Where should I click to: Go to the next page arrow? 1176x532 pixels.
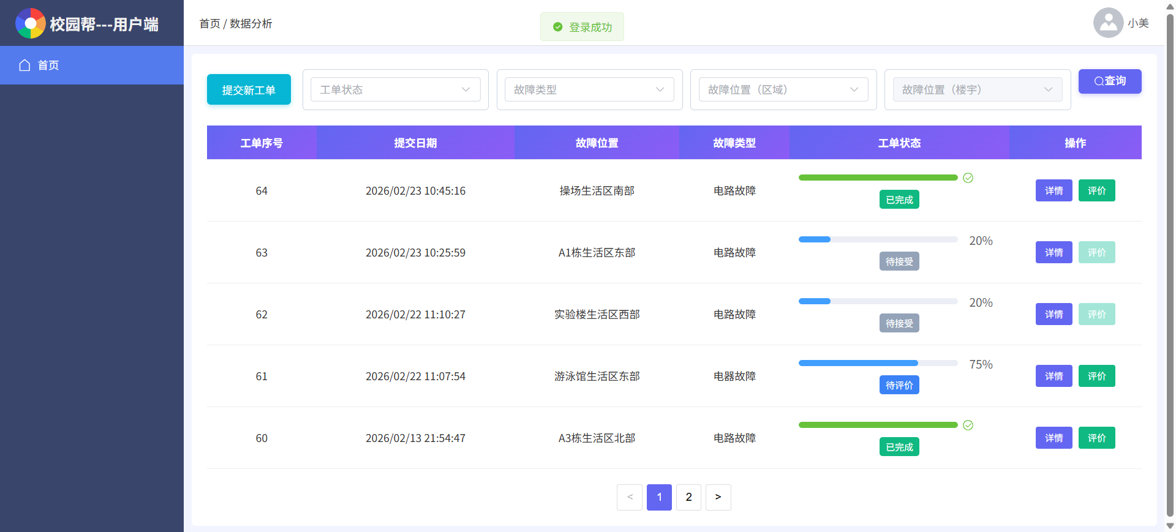(x=718, y=497)
